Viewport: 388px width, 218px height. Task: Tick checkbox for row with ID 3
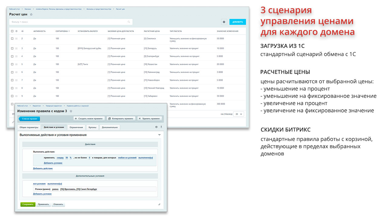pyautogui.click(x=12, y=48)
